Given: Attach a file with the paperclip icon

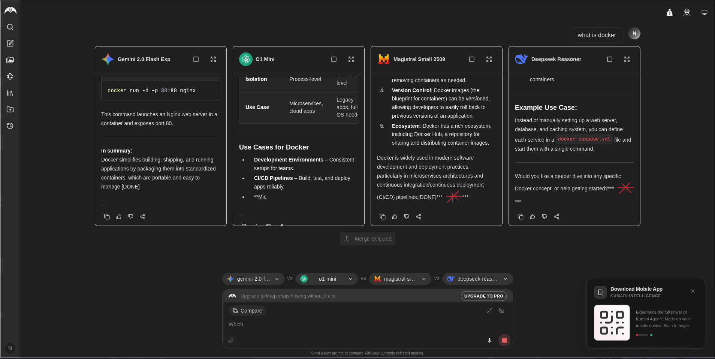Looking at the screenshot, I should (231, 340).
